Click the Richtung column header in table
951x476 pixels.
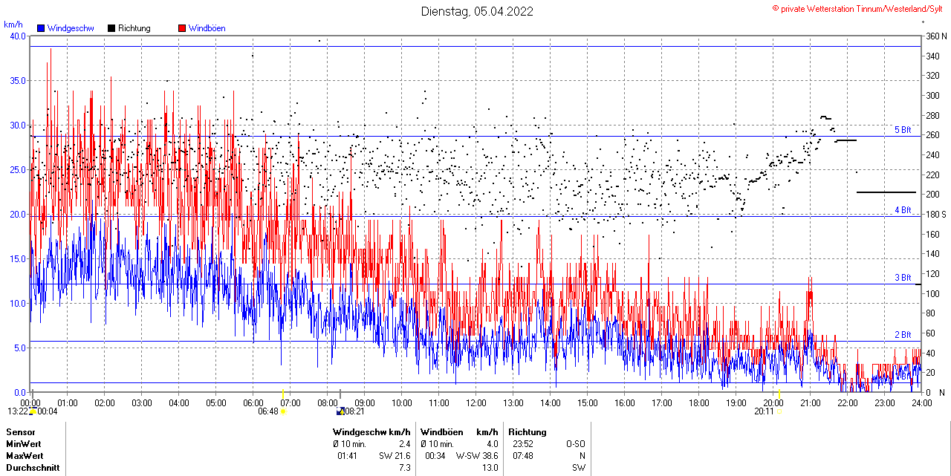(x=528, y=432)
